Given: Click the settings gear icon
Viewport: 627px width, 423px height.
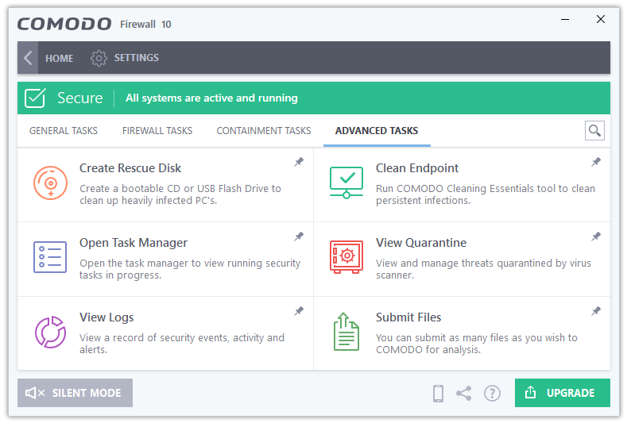Looking at the screenshot, I should coord(99,58).
